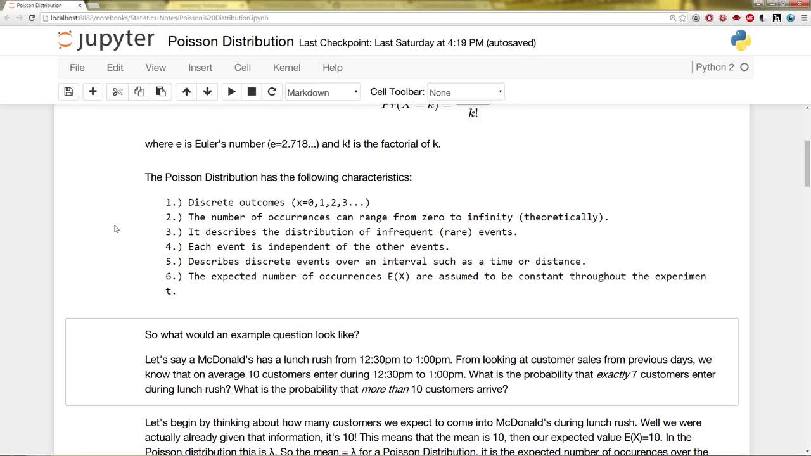Click the browser address bar URL
The height and width of the screenshot is (456, 811).
point(160,18)
